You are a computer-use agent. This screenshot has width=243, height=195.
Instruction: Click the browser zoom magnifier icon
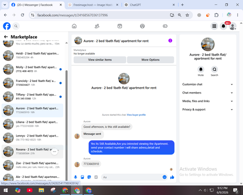click(179, 15)
